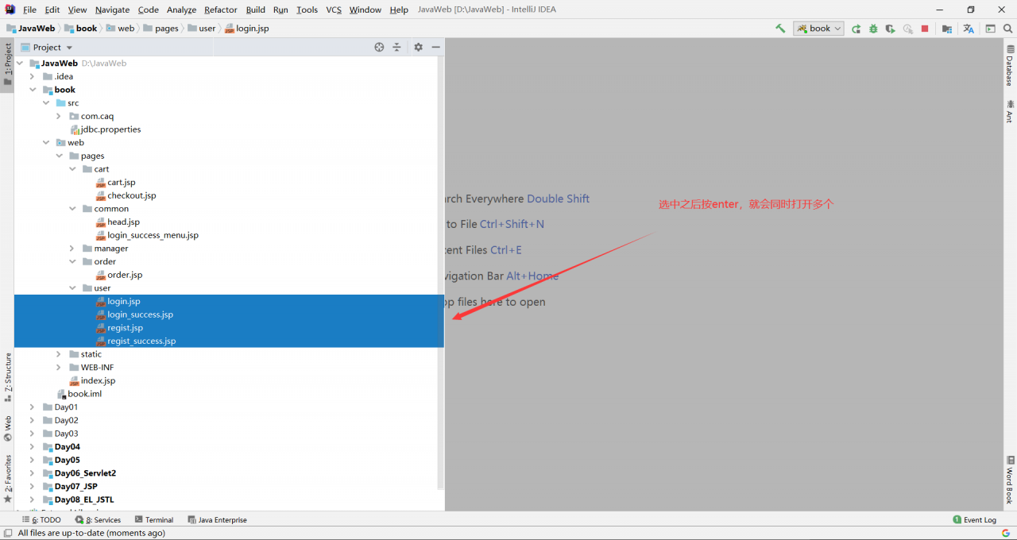Click the Search Everywhere magnifier icon
Viewport: 1017px width, 540px height.
tap(1007, 29)
